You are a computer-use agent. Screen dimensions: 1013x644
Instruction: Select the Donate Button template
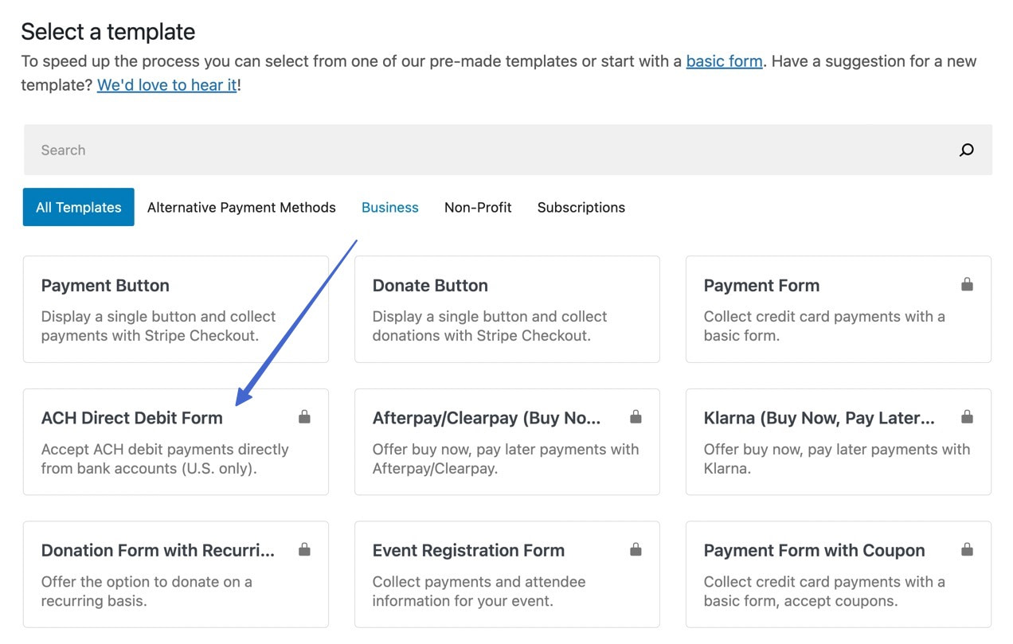[506, 310]
